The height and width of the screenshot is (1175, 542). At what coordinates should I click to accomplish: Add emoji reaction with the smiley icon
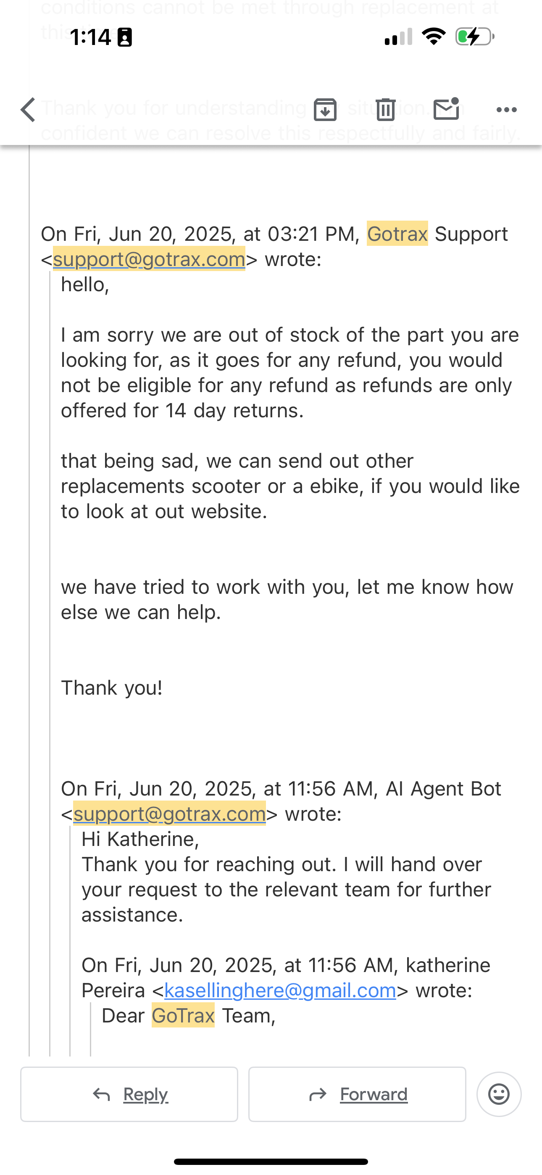click(499, 1094)
